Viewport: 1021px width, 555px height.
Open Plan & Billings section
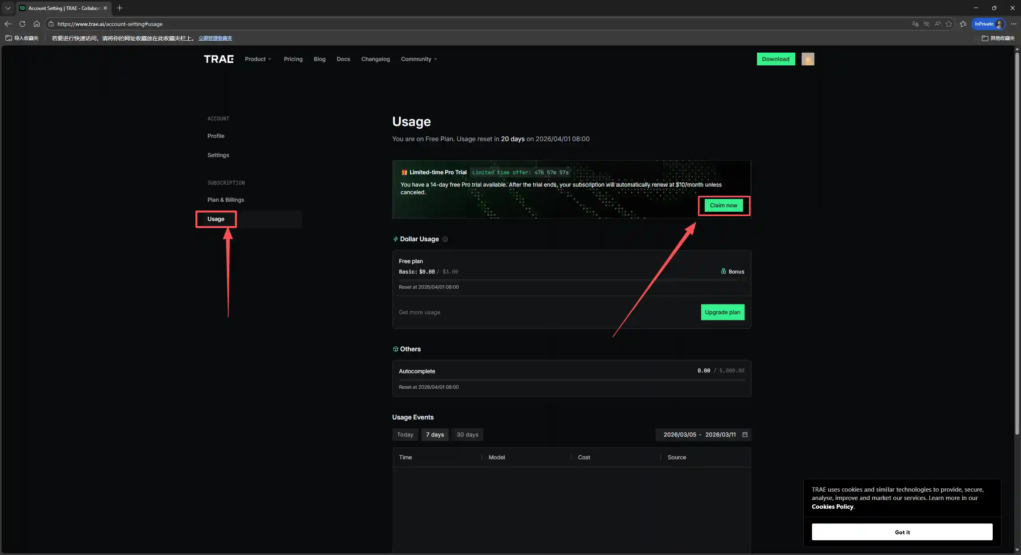point(225,200)
